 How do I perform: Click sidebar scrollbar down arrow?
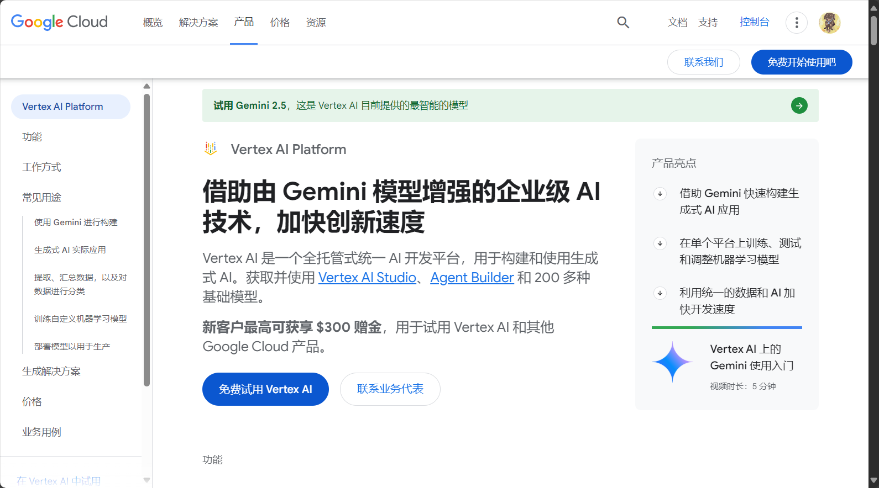146,480
